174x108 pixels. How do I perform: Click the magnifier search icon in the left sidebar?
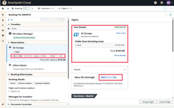point(3,25)
